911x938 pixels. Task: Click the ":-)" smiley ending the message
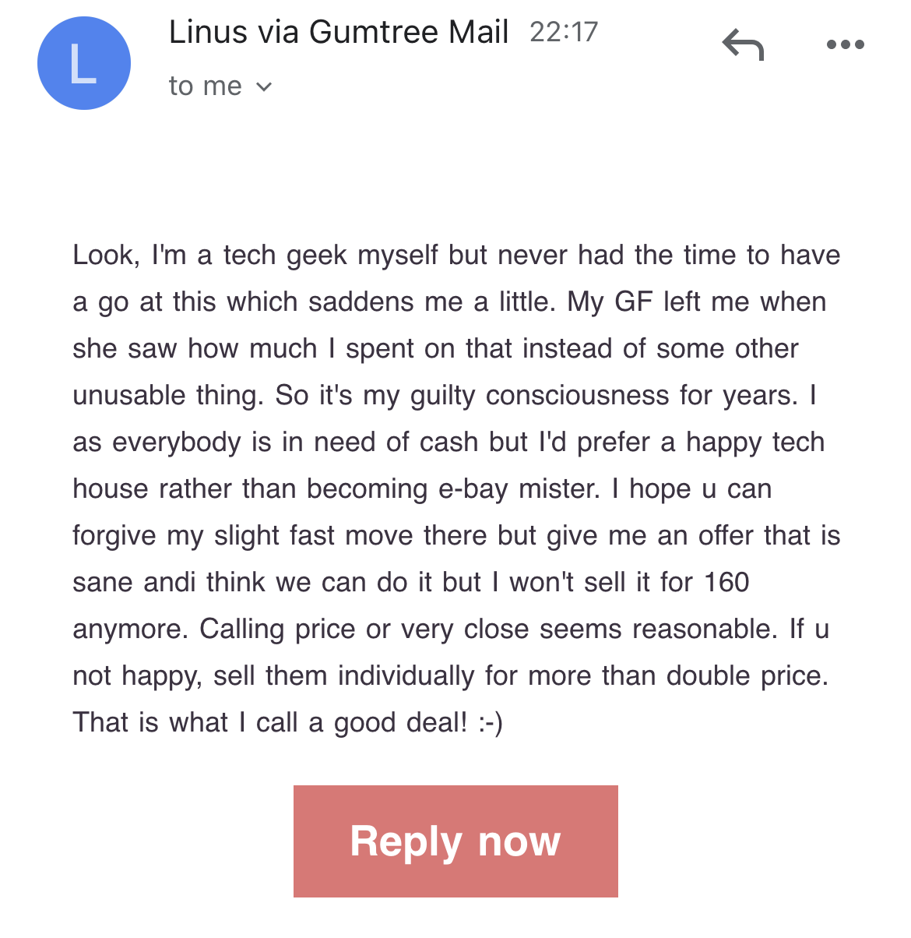point(491,723)
